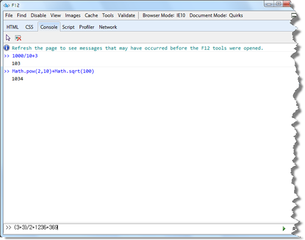Open the Find menu
The width and height of the screenshot is (305, 240).
[x=21, y=15]
